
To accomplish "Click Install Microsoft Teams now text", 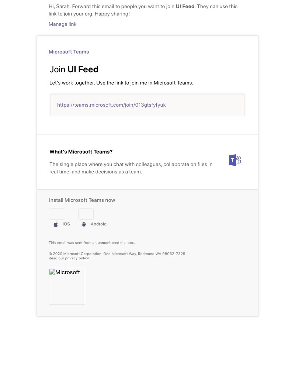I will (x=82, y=200).
